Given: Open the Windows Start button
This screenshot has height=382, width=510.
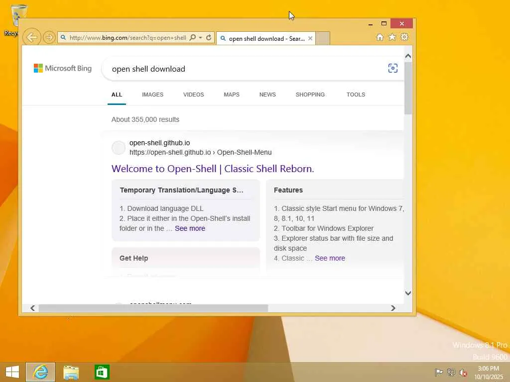Looking at the screenshot, I should 12,372.
